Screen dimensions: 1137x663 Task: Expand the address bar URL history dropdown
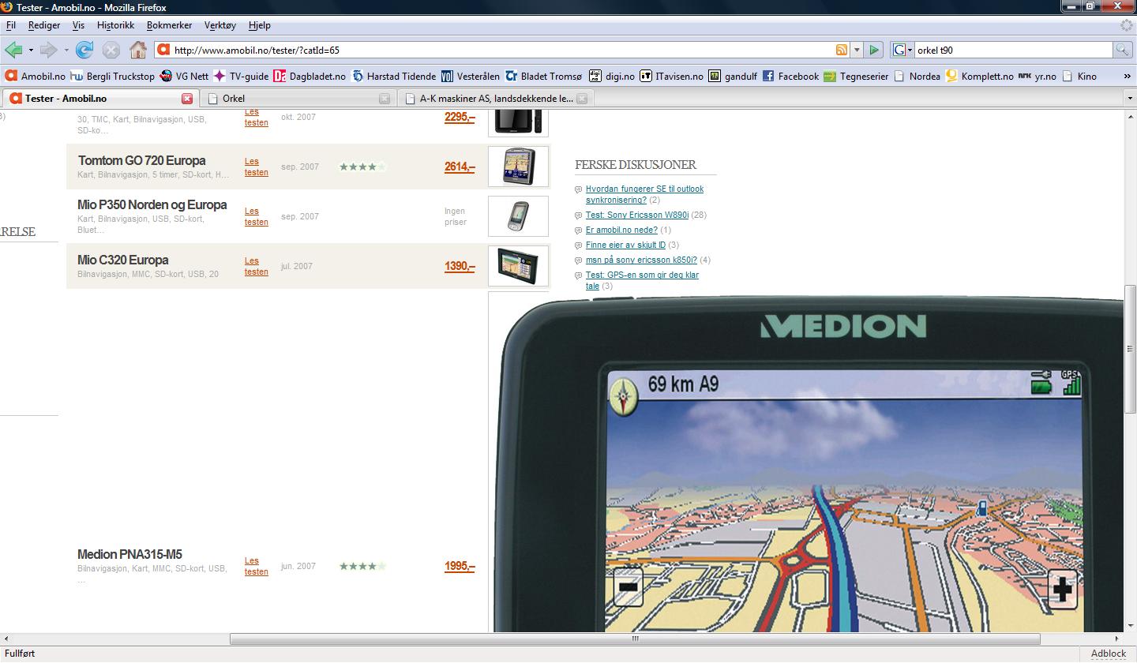coord(857,50)
